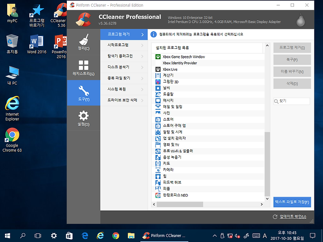The height and width of the screenshot is (242, 323).
Task: Open the action center notification icon
Action: point(313,236)
